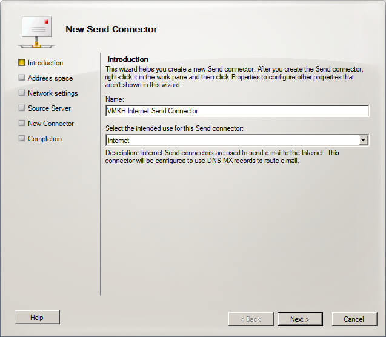Click the Address space step indicator square
386x337 pixels.
[x=22, y=78]
